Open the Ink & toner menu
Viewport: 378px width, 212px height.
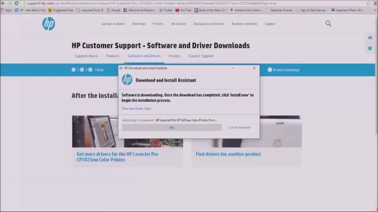click(179, 24)
